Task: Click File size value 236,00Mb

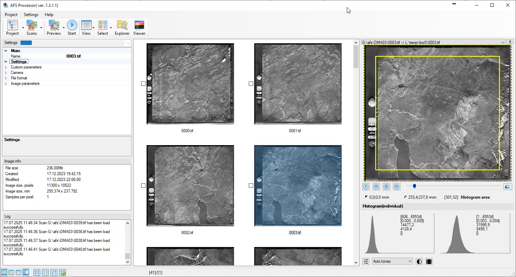Action: [55, 168]
